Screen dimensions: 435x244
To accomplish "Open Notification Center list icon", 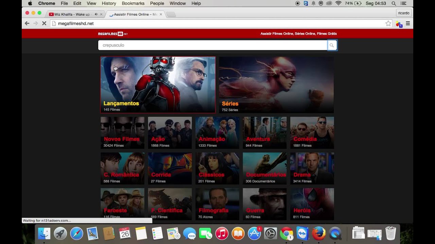I will 404,3.
